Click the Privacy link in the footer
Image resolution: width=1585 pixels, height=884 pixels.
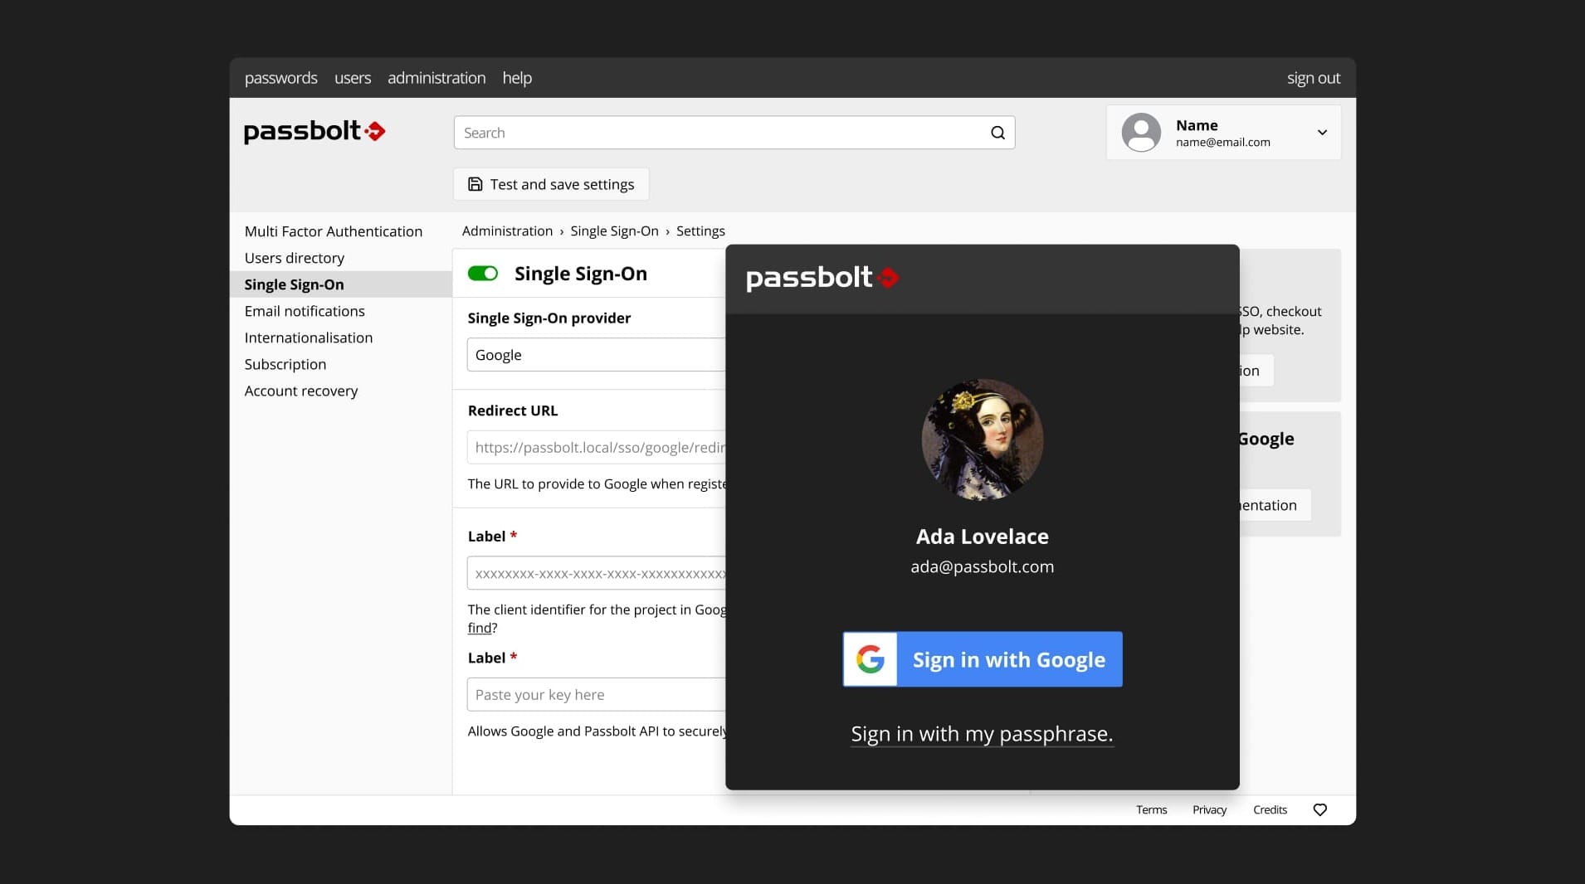1208,810
